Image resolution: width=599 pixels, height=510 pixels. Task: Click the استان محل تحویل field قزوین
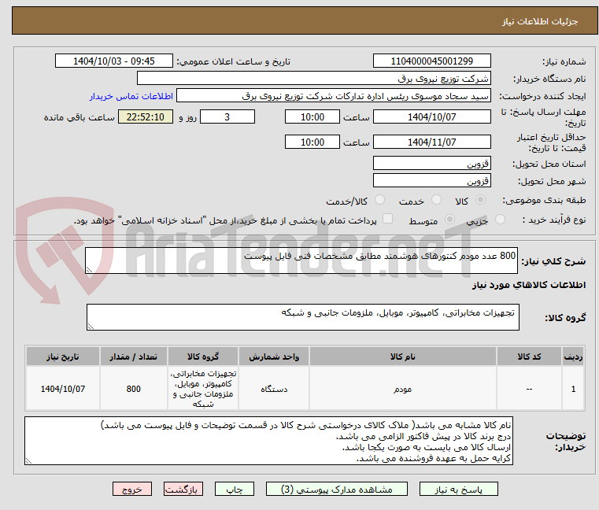[431, 164]
